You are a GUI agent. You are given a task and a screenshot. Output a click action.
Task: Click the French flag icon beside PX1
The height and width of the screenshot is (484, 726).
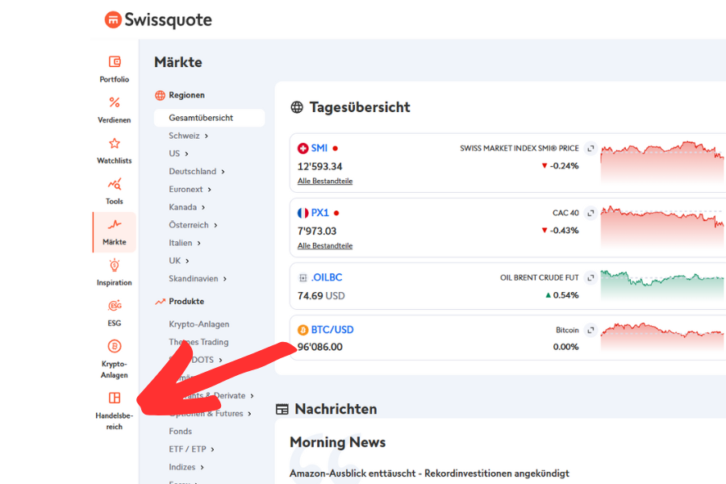[x=302, y=213]
